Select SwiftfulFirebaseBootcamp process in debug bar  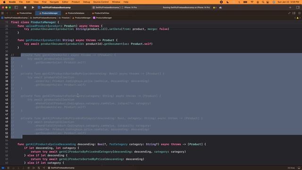click(61, 168)
